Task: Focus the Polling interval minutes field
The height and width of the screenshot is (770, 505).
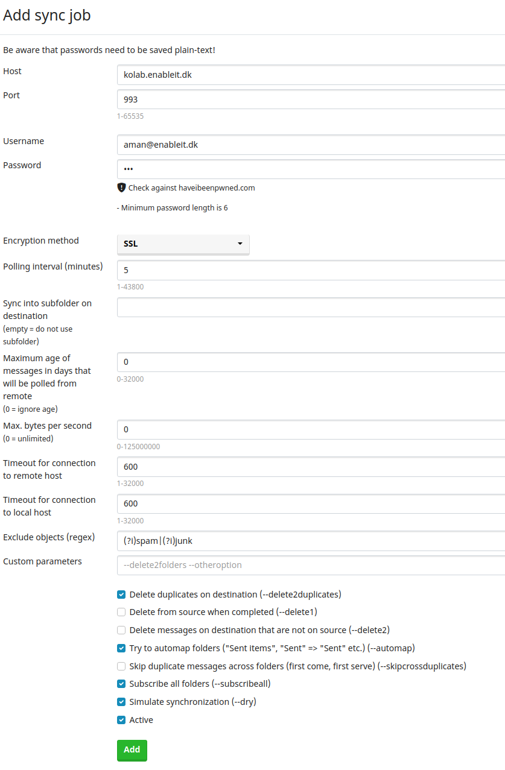Action: click(311, 271)
